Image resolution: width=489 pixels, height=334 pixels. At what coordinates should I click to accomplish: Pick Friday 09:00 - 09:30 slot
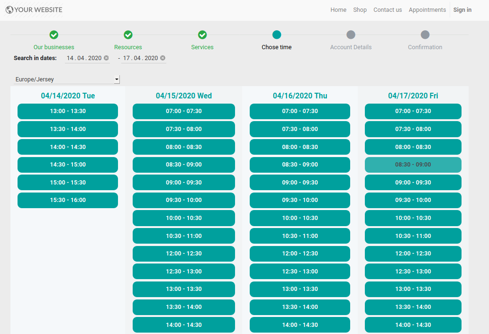pos(413,183)
